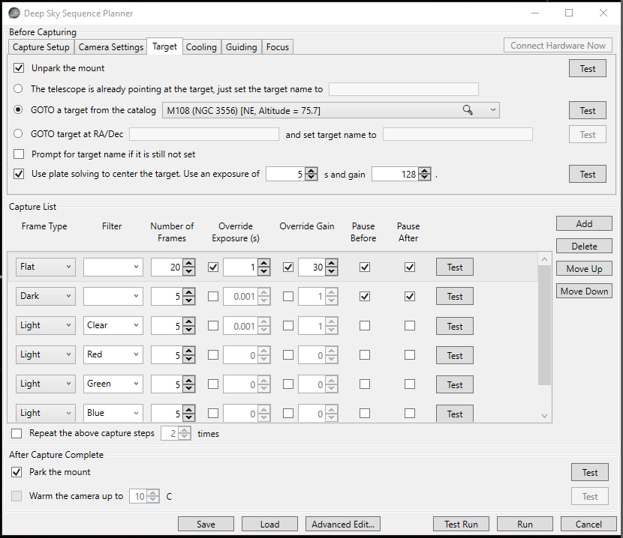
Task: Open the Guiding tab
Action: point(241,46)
